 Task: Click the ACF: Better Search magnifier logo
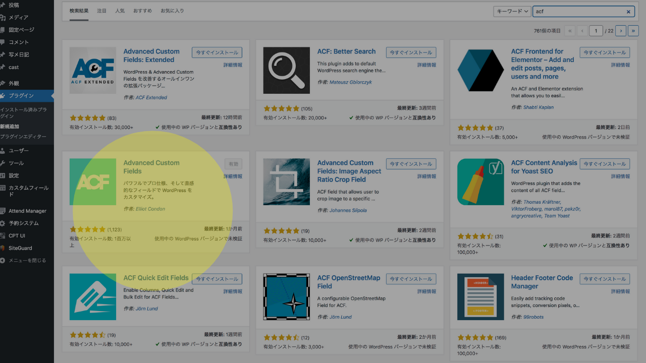[287, 71]
